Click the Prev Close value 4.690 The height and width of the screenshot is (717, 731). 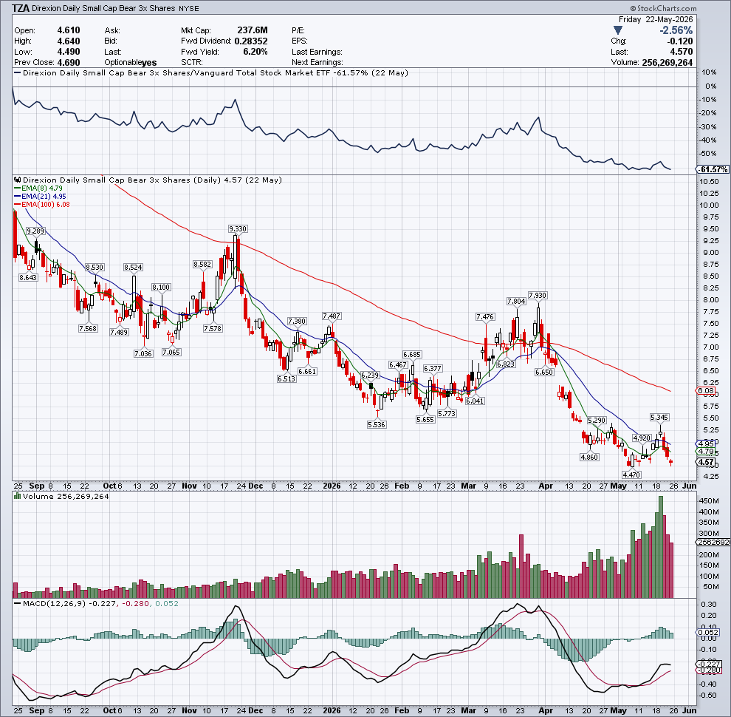coord(69,63)
